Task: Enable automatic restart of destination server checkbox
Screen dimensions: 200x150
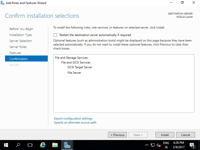Action: [x=55, y=35]
